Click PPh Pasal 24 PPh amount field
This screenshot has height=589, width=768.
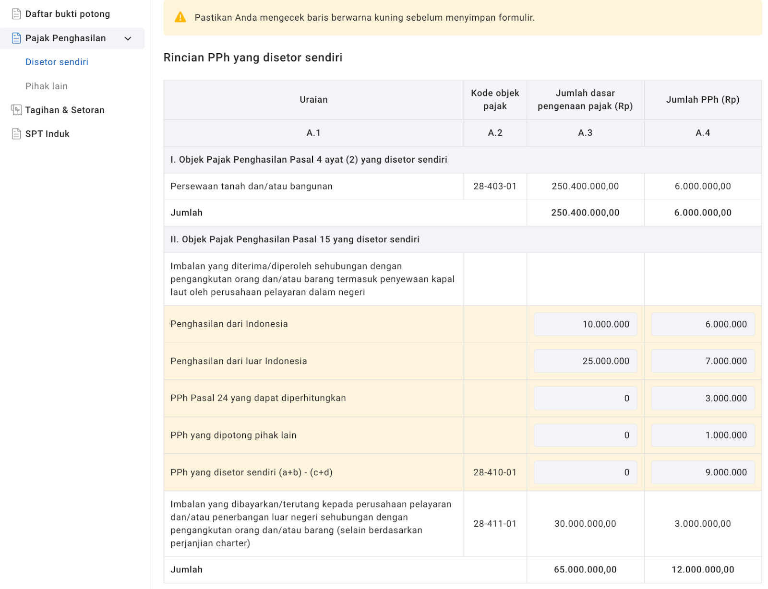[x=702, y=398]
